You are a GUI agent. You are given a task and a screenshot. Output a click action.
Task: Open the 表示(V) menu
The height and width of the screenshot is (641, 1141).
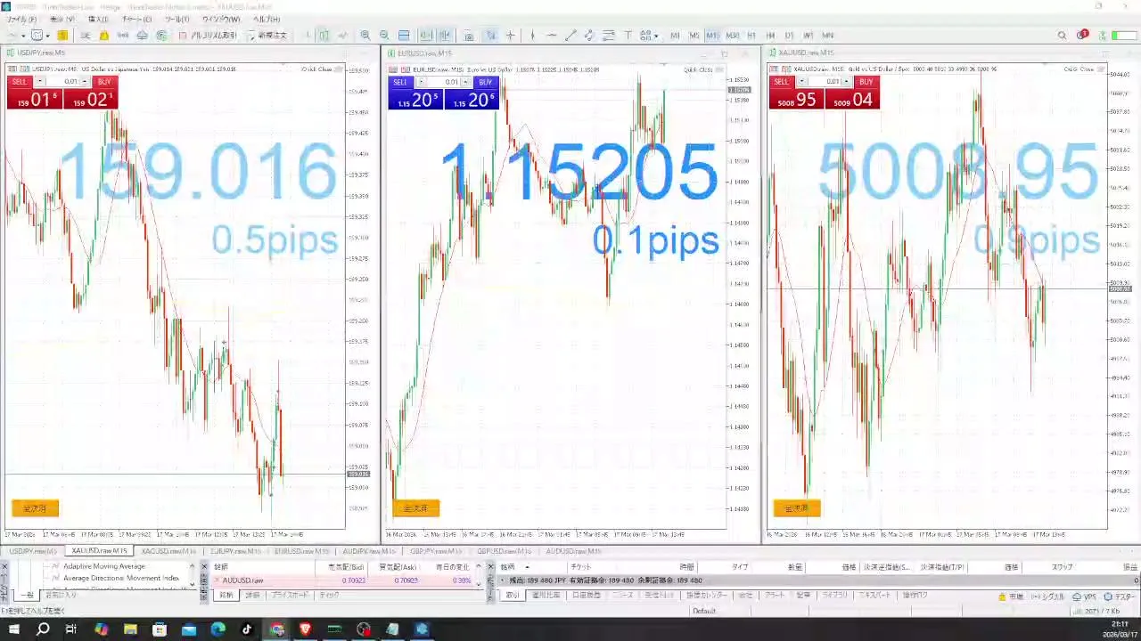tap(62, 19)
